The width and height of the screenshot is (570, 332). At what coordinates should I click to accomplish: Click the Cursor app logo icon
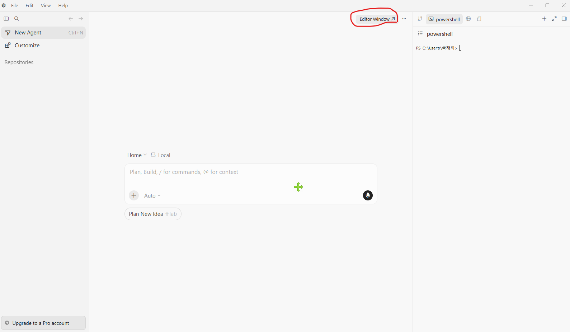(4, 5)
